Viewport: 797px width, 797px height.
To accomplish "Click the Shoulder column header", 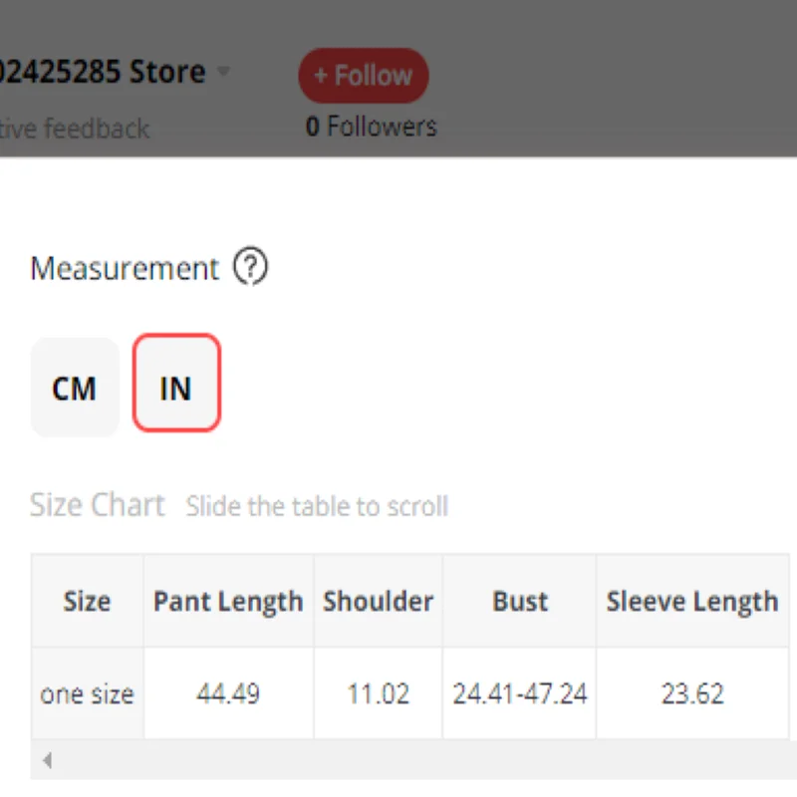I will [378, 602].
